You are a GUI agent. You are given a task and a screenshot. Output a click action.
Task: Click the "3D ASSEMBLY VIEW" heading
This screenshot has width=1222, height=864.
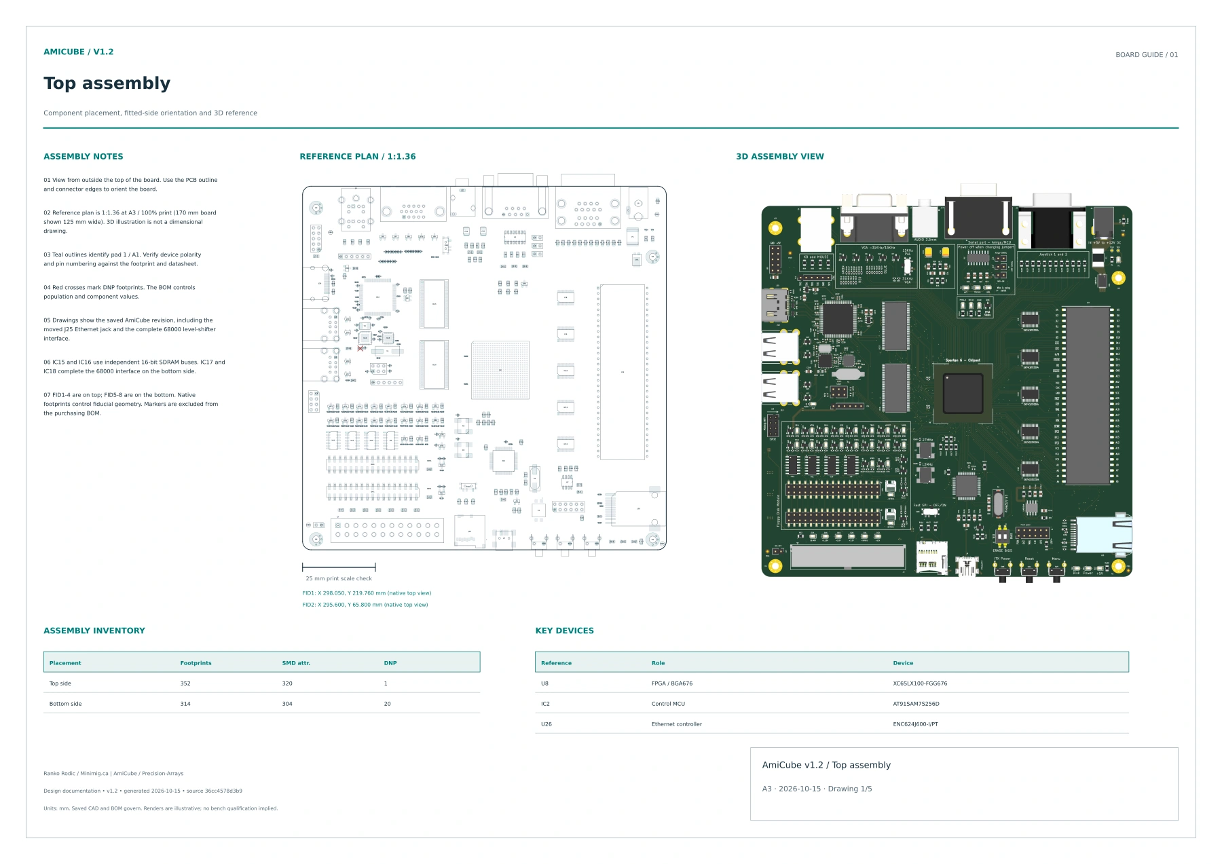pyautogui.click(x=780, y=157)
